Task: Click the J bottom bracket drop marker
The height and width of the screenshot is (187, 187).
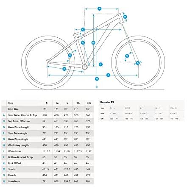Action: [100, 64]
